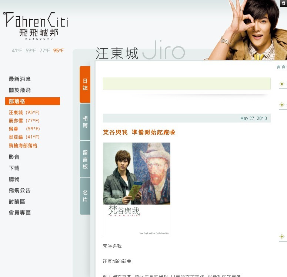Open 最新消息 in the sidebar menu
The height and width of the screenshot is (277, 287).
pyautogui.click(x=20, y=79)
